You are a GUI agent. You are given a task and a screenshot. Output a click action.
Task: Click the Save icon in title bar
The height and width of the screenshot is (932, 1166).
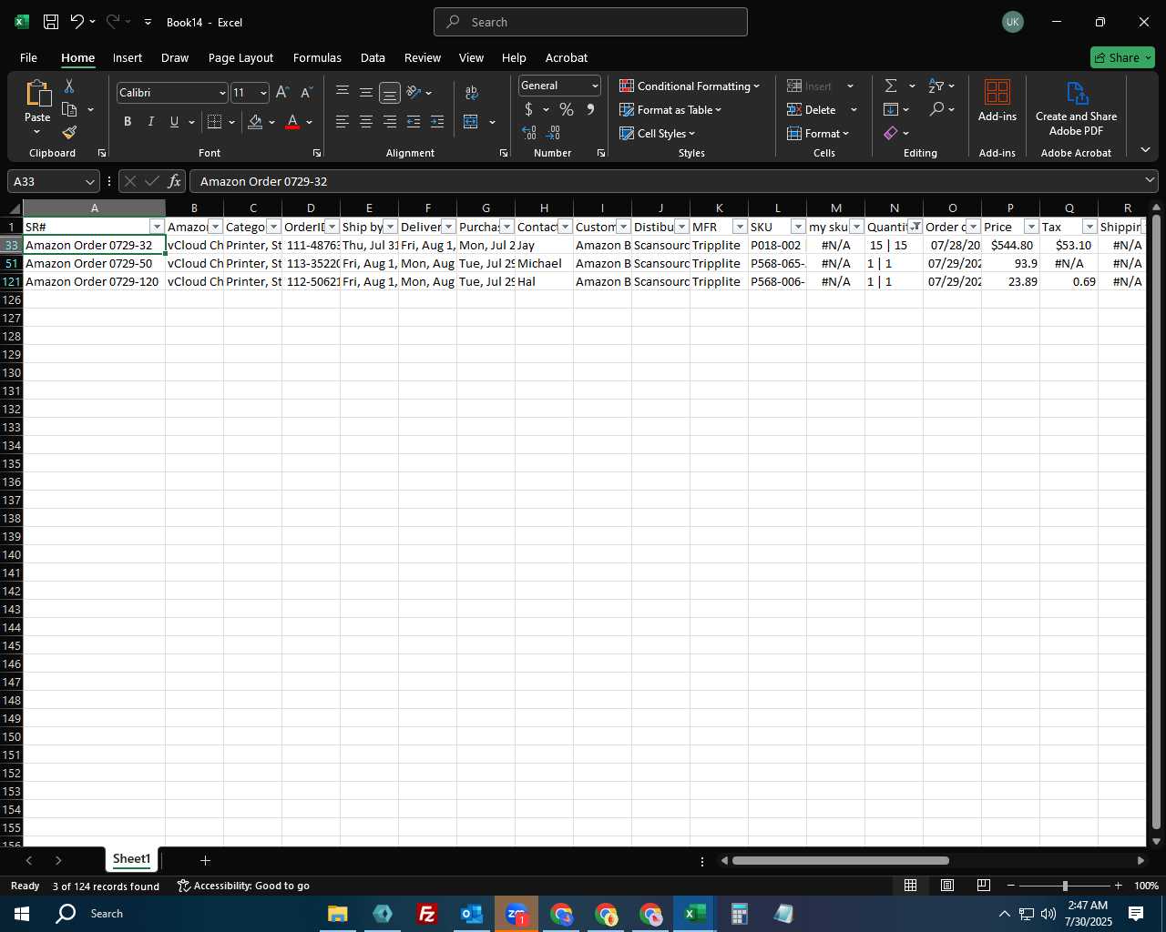51,22
